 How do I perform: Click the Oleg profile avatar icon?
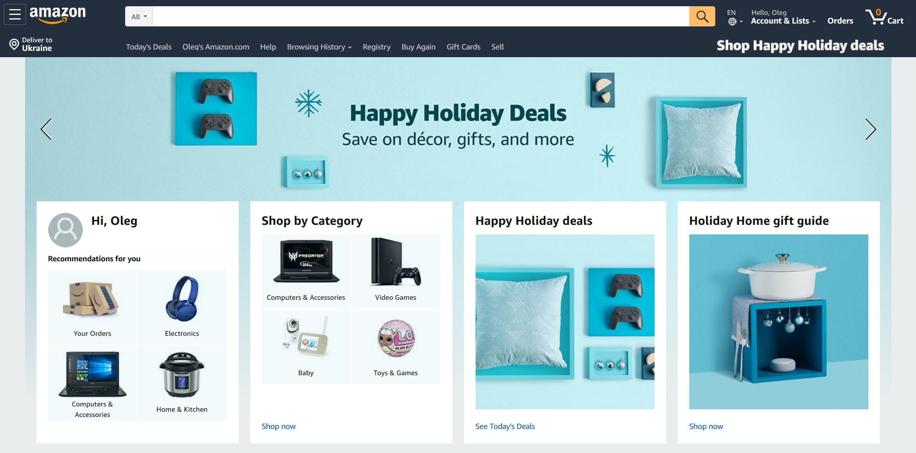(x=65, y=230)
